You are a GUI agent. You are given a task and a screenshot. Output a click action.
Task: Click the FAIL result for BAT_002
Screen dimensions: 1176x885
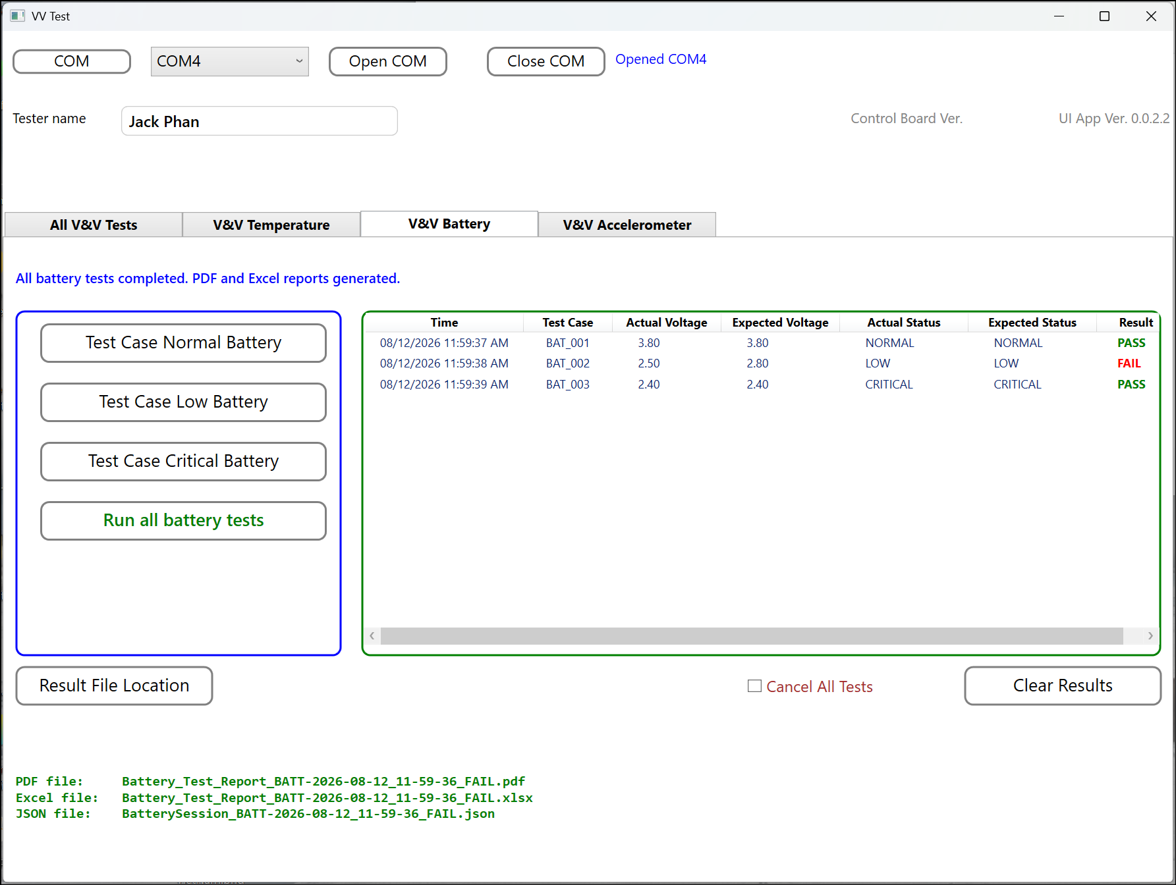[x=1129, y=363]
